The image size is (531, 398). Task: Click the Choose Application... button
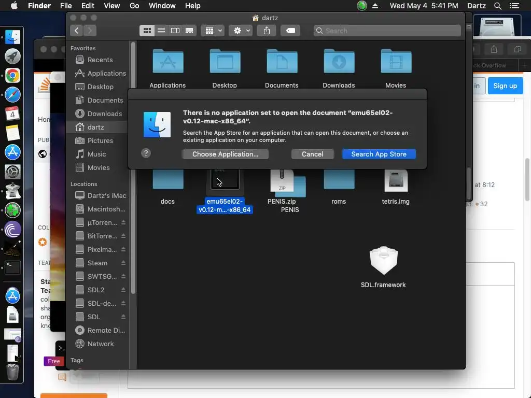(225, 154)
